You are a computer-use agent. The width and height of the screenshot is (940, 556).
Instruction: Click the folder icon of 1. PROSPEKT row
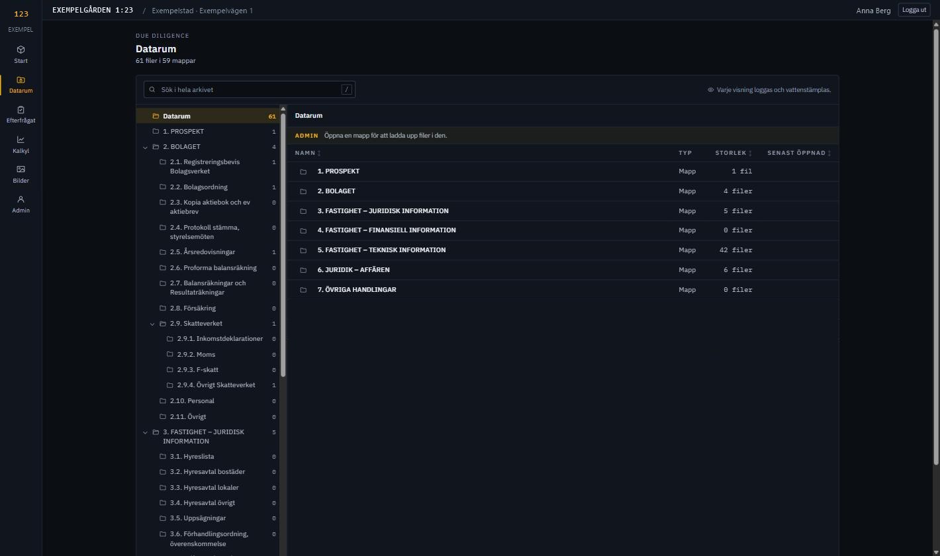click(x=303, y=171)
